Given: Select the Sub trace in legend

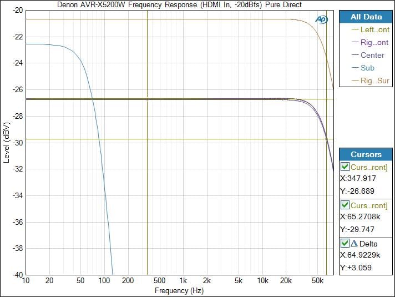Looking at the screenshot, I should click(x=363, y=68).
